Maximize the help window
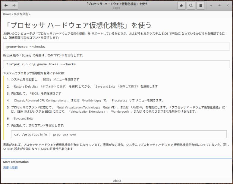Screen dimensions: 233x184 click(x=219, y=5)
